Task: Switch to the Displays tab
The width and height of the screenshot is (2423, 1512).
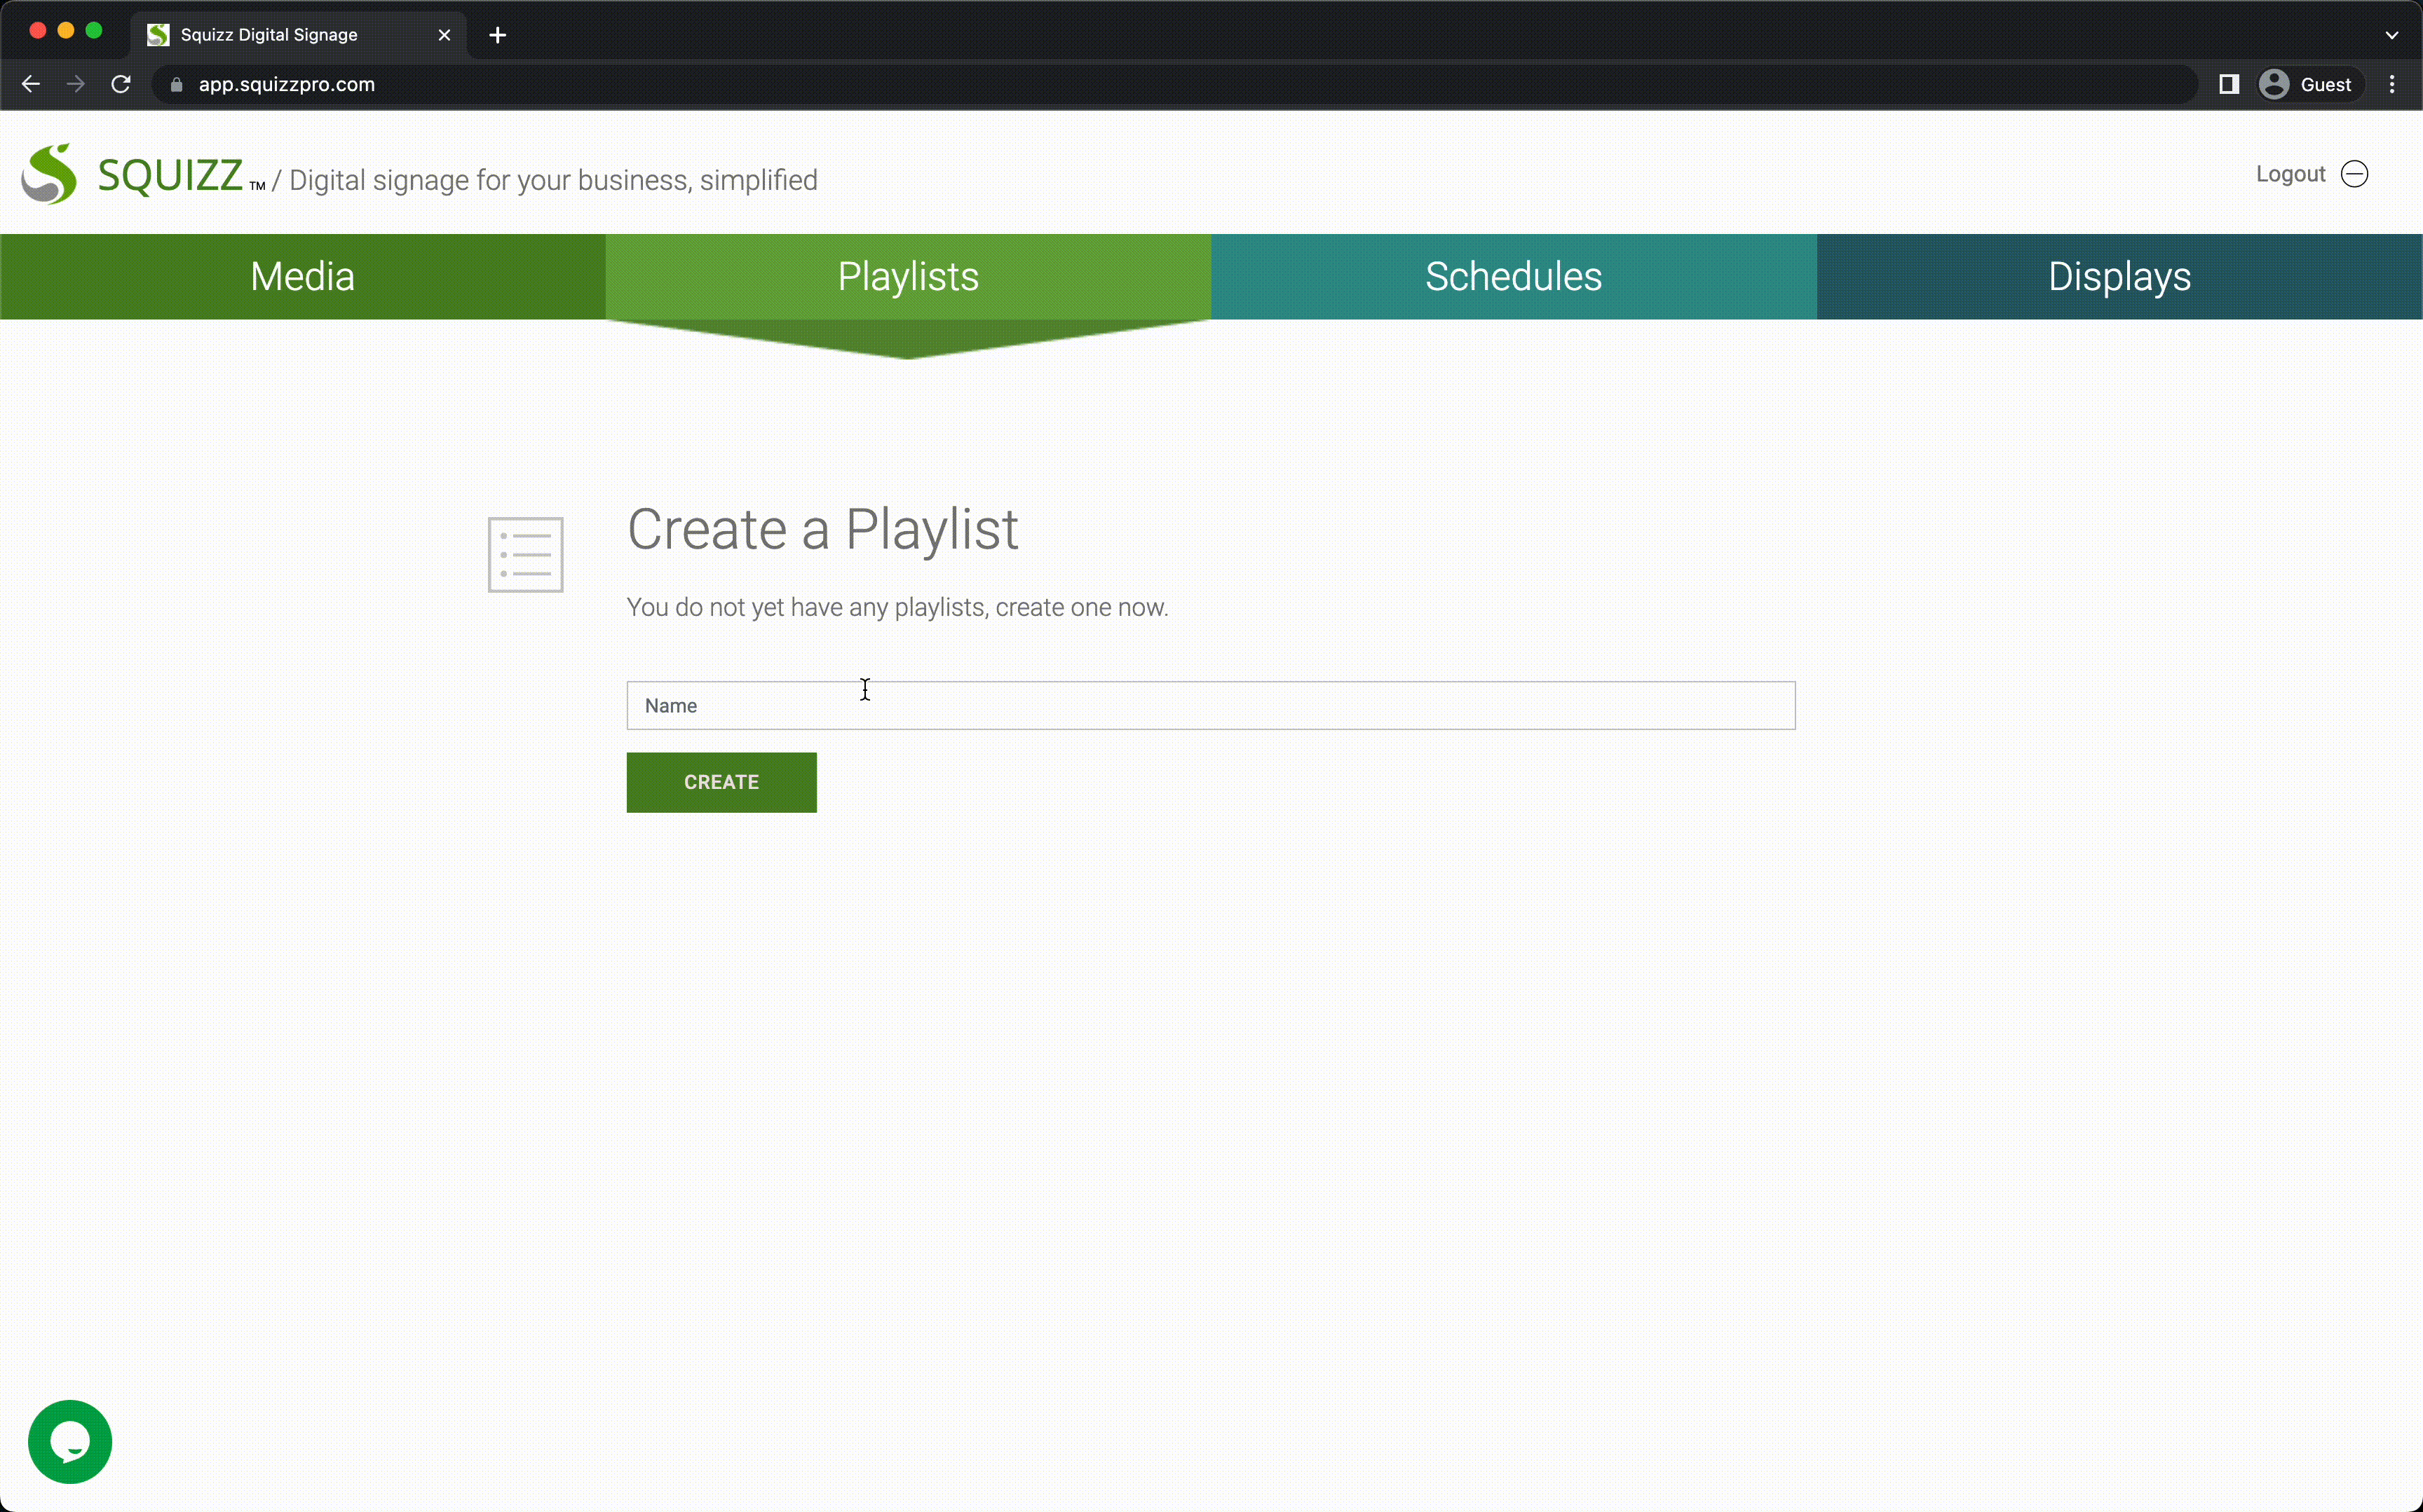Action: pyautogui.click(x=2120, y=276)
